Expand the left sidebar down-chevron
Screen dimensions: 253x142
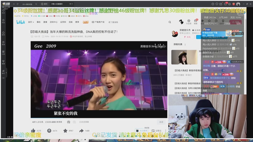click(3, 78)
